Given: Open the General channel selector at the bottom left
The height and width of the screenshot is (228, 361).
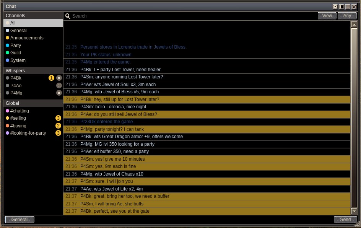Looking at the screenshot, I should 20,220.
